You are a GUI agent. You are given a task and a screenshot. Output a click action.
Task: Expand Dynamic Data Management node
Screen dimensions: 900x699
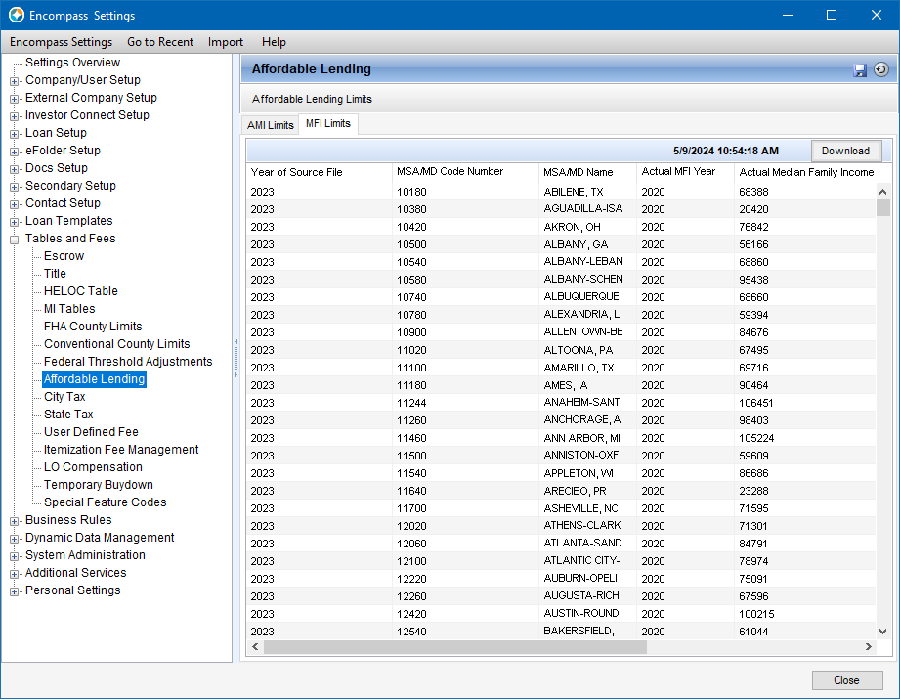(x=15, y=539)
